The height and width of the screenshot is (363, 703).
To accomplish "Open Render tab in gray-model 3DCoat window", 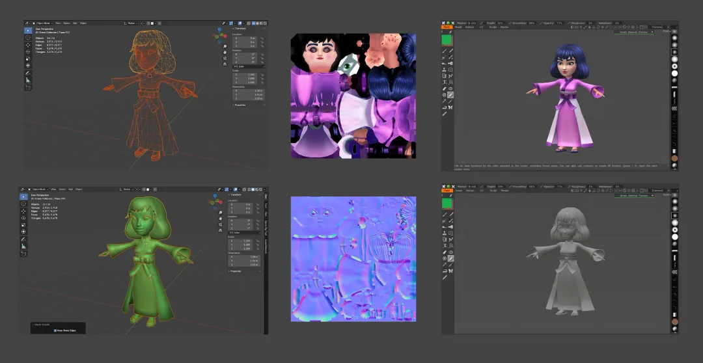I will [x=504, y=191].
